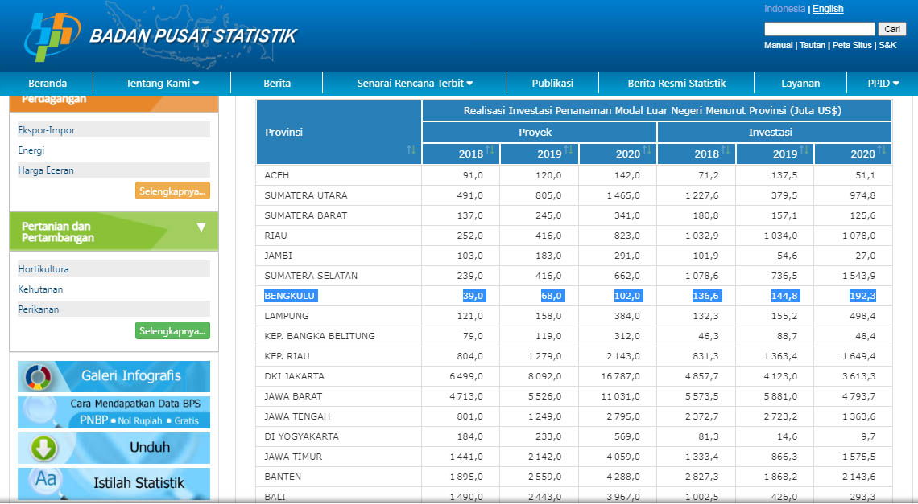Sort by Proyek 2020 column arrows
This screenshot has width=918, height=504.
click(647, 150)
